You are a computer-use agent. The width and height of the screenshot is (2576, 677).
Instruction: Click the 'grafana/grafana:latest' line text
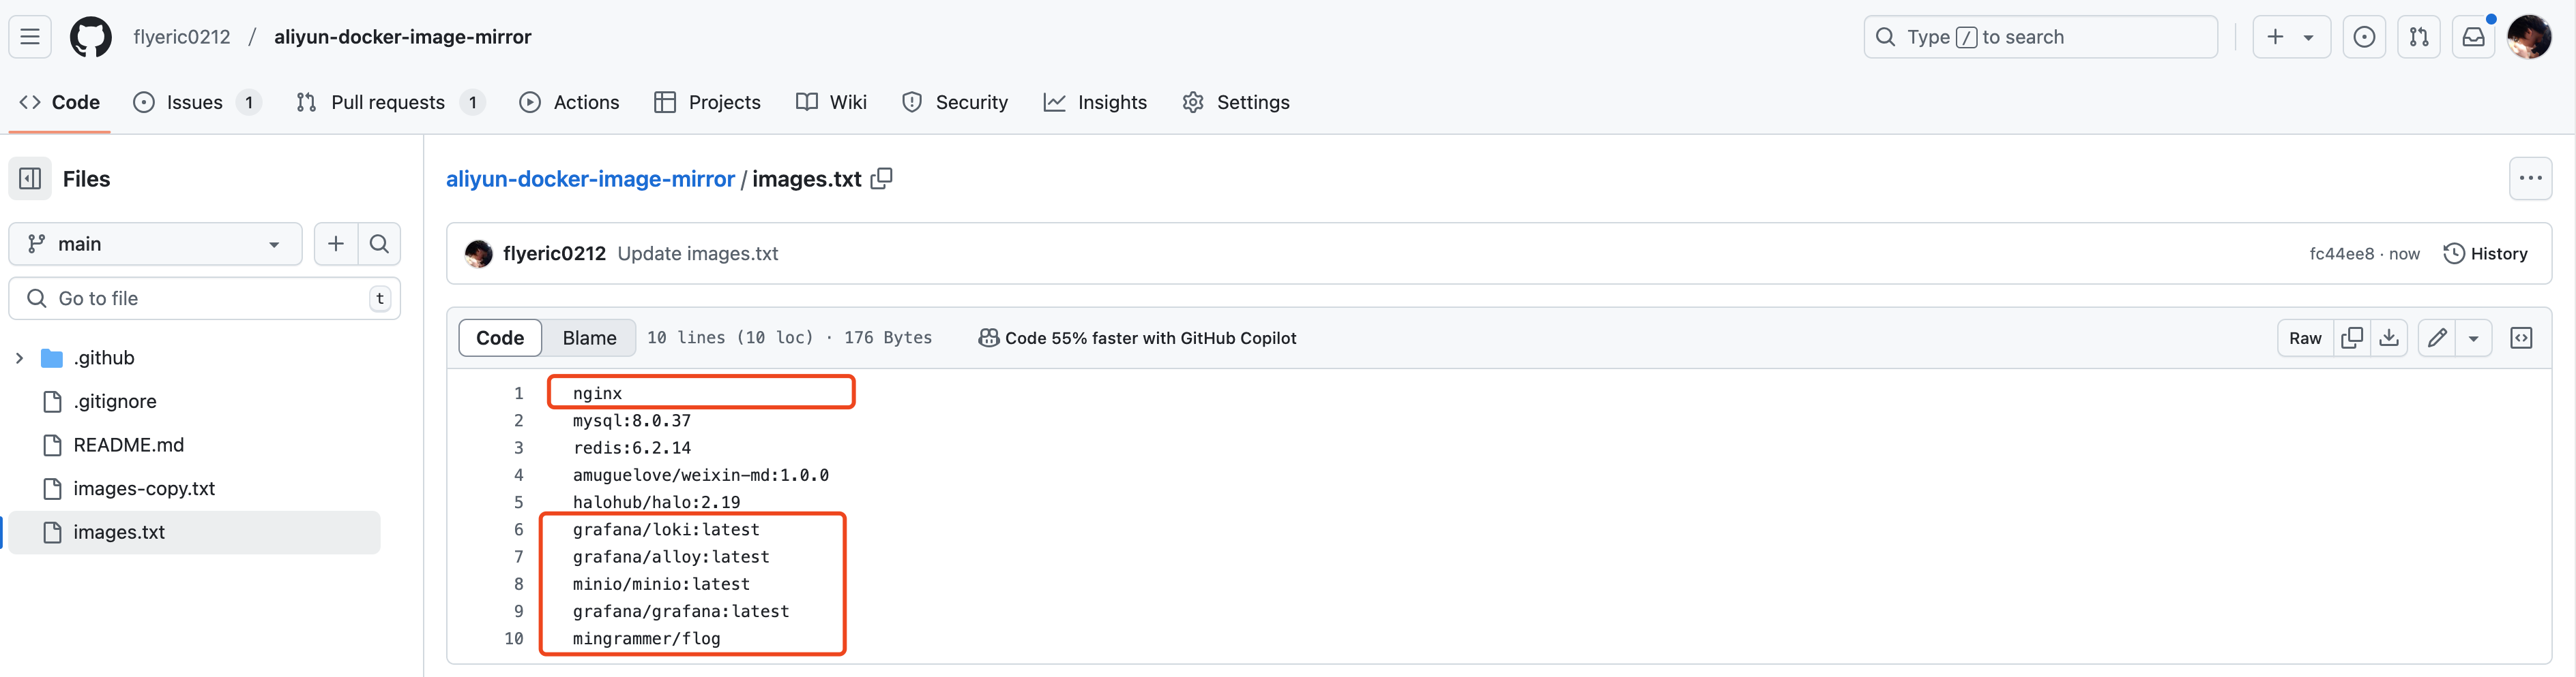point(681,611)
